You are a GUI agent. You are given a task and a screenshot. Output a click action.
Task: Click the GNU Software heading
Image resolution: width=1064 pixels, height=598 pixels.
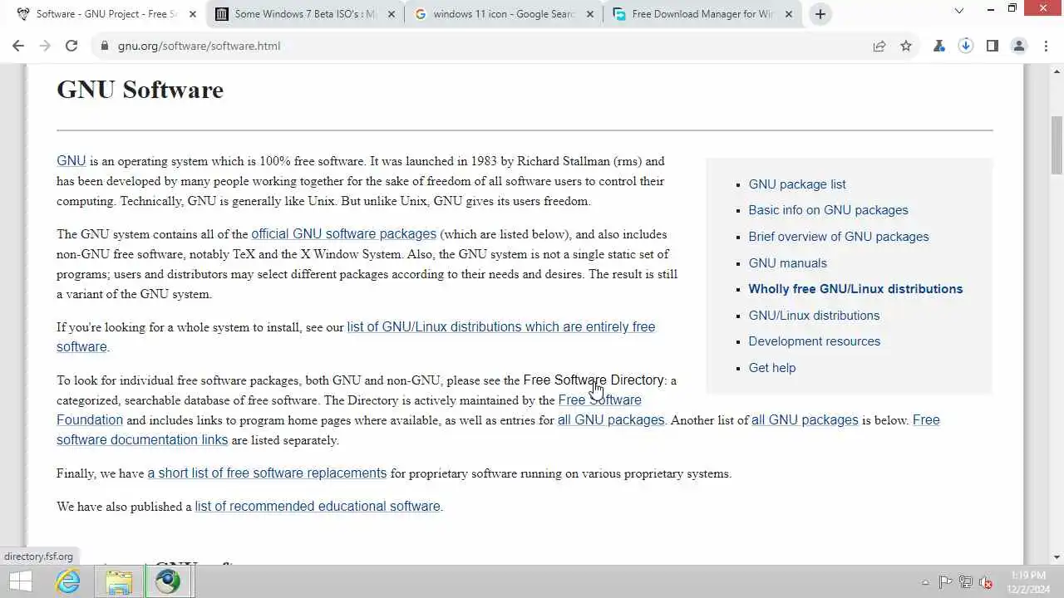[x=140, y=90]
